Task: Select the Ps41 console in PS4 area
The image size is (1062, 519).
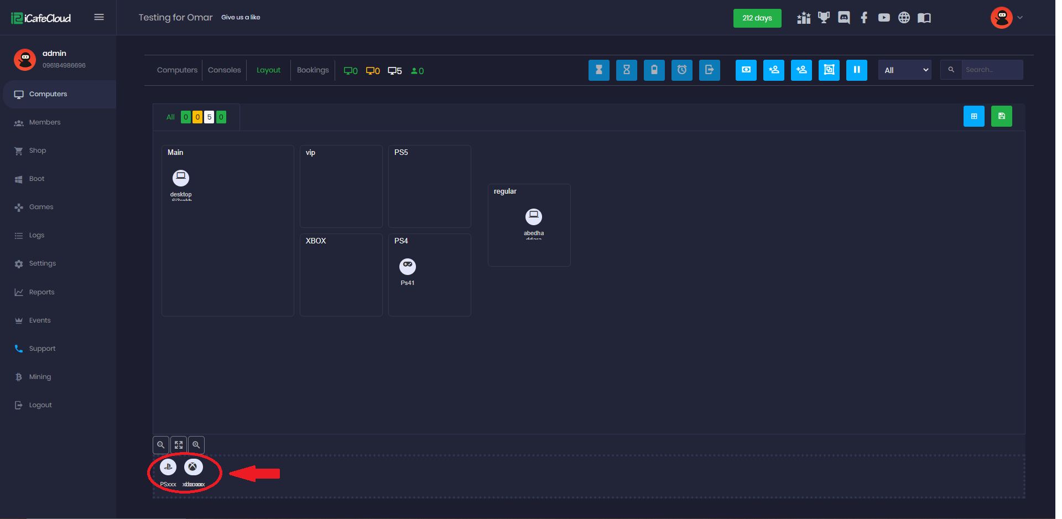Action: coord(408,267)
